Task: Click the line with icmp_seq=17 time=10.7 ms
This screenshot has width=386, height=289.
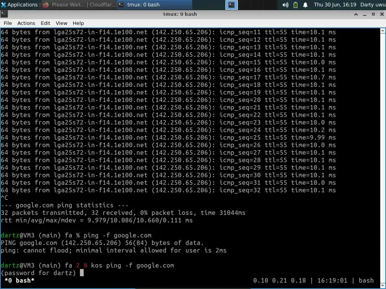Action: [168, 78]
